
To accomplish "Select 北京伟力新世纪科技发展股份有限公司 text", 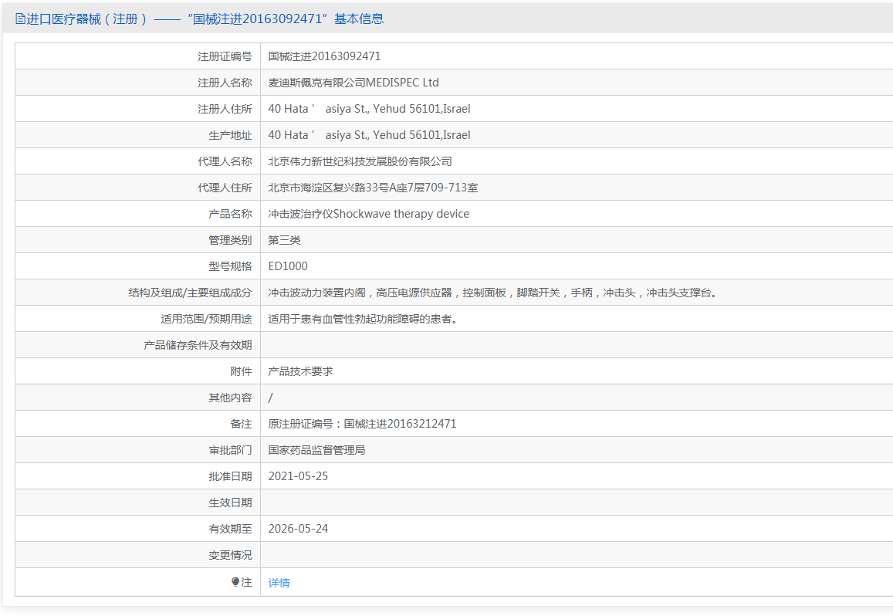I will click(360, 161).
